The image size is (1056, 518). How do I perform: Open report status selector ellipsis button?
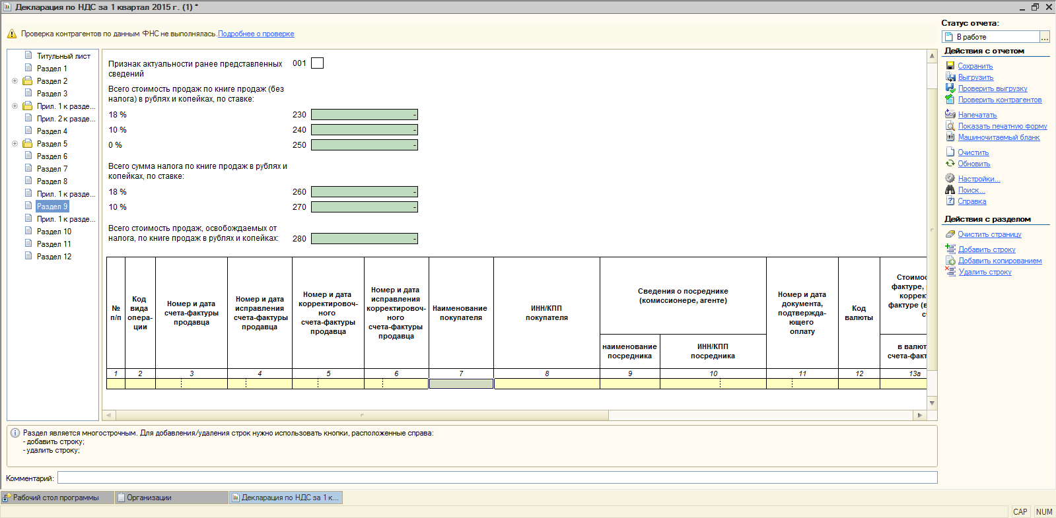[x=1044, y=37]
